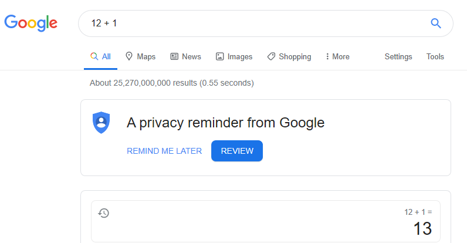This screenshot has height=243, width=467.
Task: Show the search Tools options
Action: (x=435, y=57)
